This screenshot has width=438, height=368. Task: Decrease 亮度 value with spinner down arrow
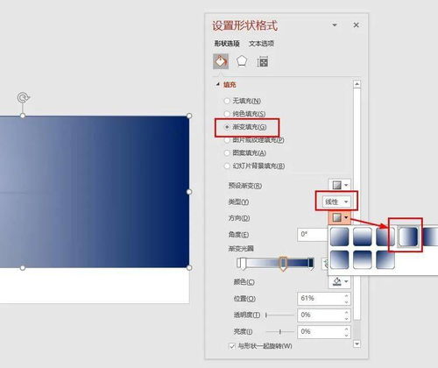pyautogui.click(x=346, y=335)
